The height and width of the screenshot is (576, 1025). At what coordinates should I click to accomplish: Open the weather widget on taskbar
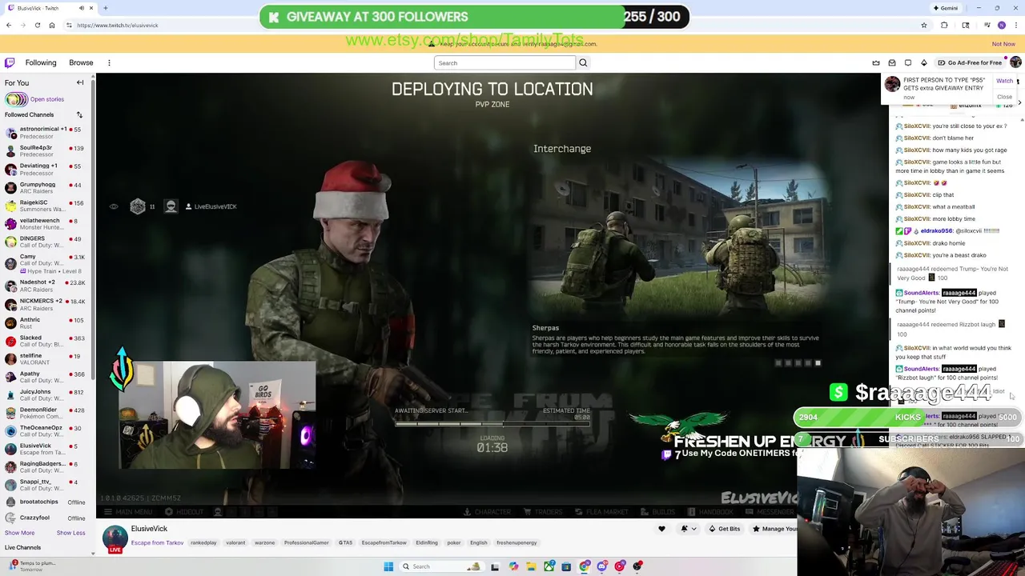[x=32, y=566]
